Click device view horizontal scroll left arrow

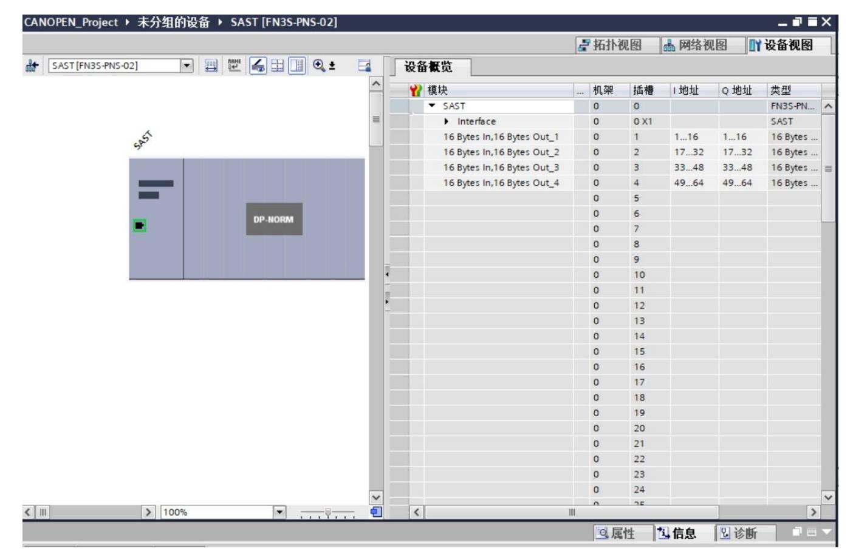pos(28,512)
